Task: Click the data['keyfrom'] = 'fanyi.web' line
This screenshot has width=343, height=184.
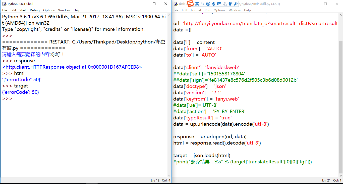Action: 206,99
